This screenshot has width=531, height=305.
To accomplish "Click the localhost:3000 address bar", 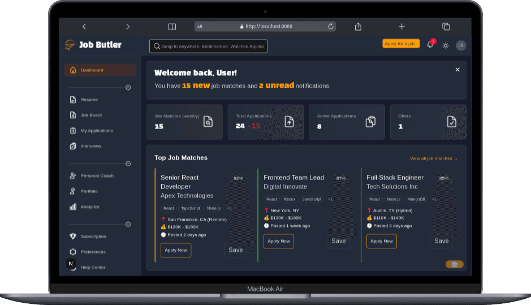I will click(265, 27).
